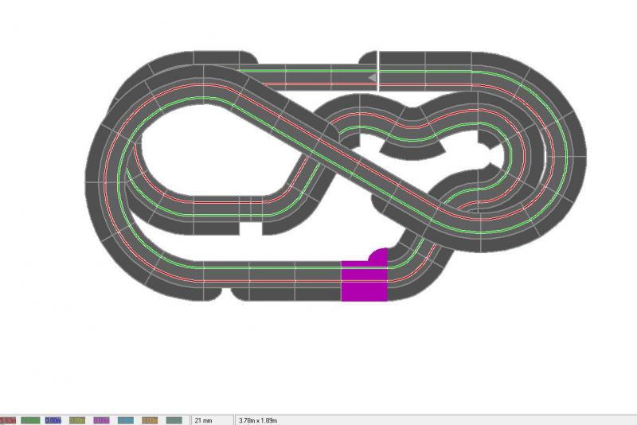The image size is (637, 425).
Task: Click the orange lane length indicator
Action: pos(150,419)
